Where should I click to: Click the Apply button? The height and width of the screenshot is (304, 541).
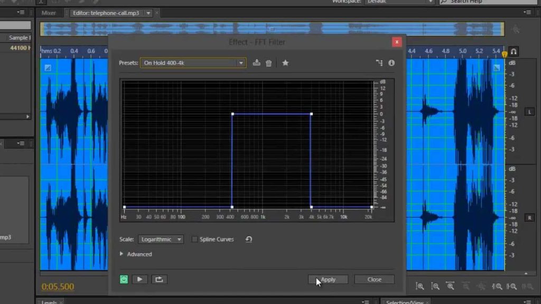pos(328,279)
